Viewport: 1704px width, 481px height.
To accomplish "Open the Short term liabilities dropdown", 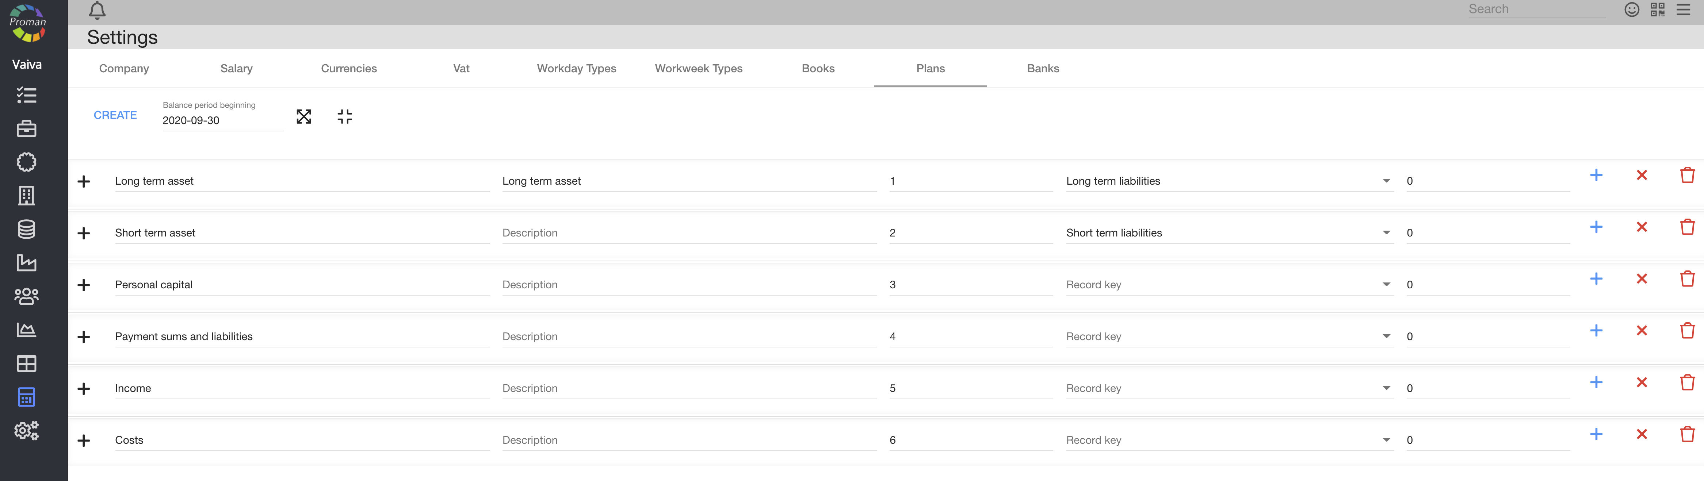I will click(1229, 233).
